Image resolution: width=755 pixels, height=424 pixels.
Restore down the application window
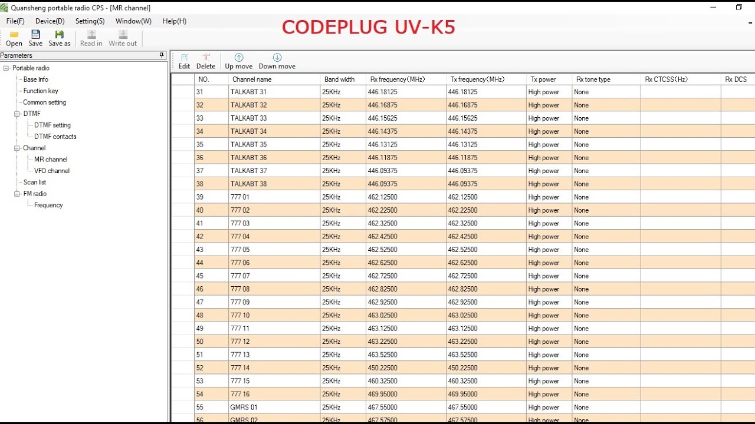(x=738, y=8)
